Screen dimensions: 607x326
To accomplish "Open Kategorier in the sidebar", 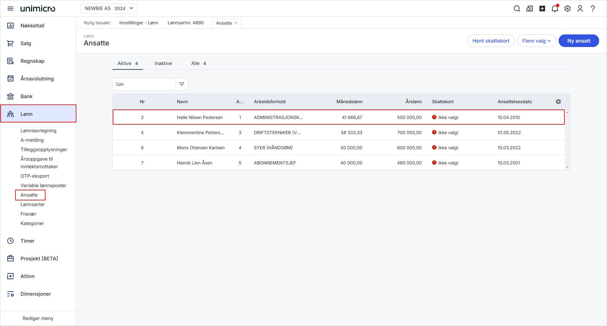I will click(x=32, y=223).
